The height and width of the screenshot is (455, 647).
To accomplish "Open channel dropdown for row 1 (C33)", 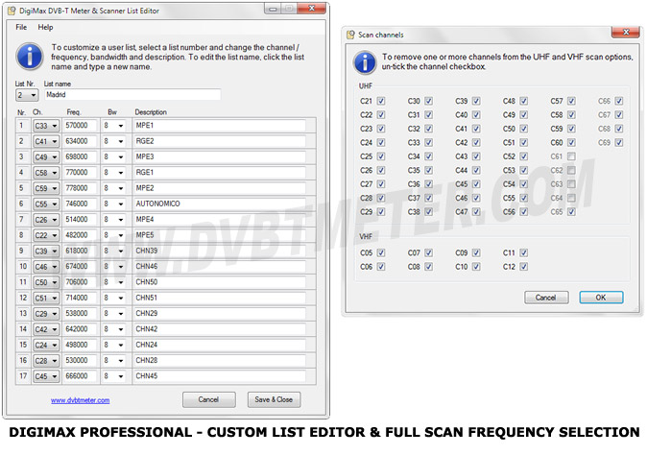I will (46, 126).
